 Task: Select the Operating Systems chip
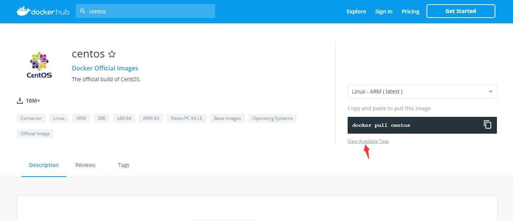(x=273, y=118)
